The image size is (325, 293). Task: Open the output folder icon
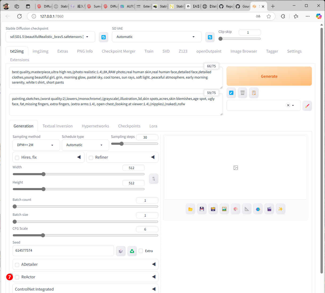[x=190, y=209]
